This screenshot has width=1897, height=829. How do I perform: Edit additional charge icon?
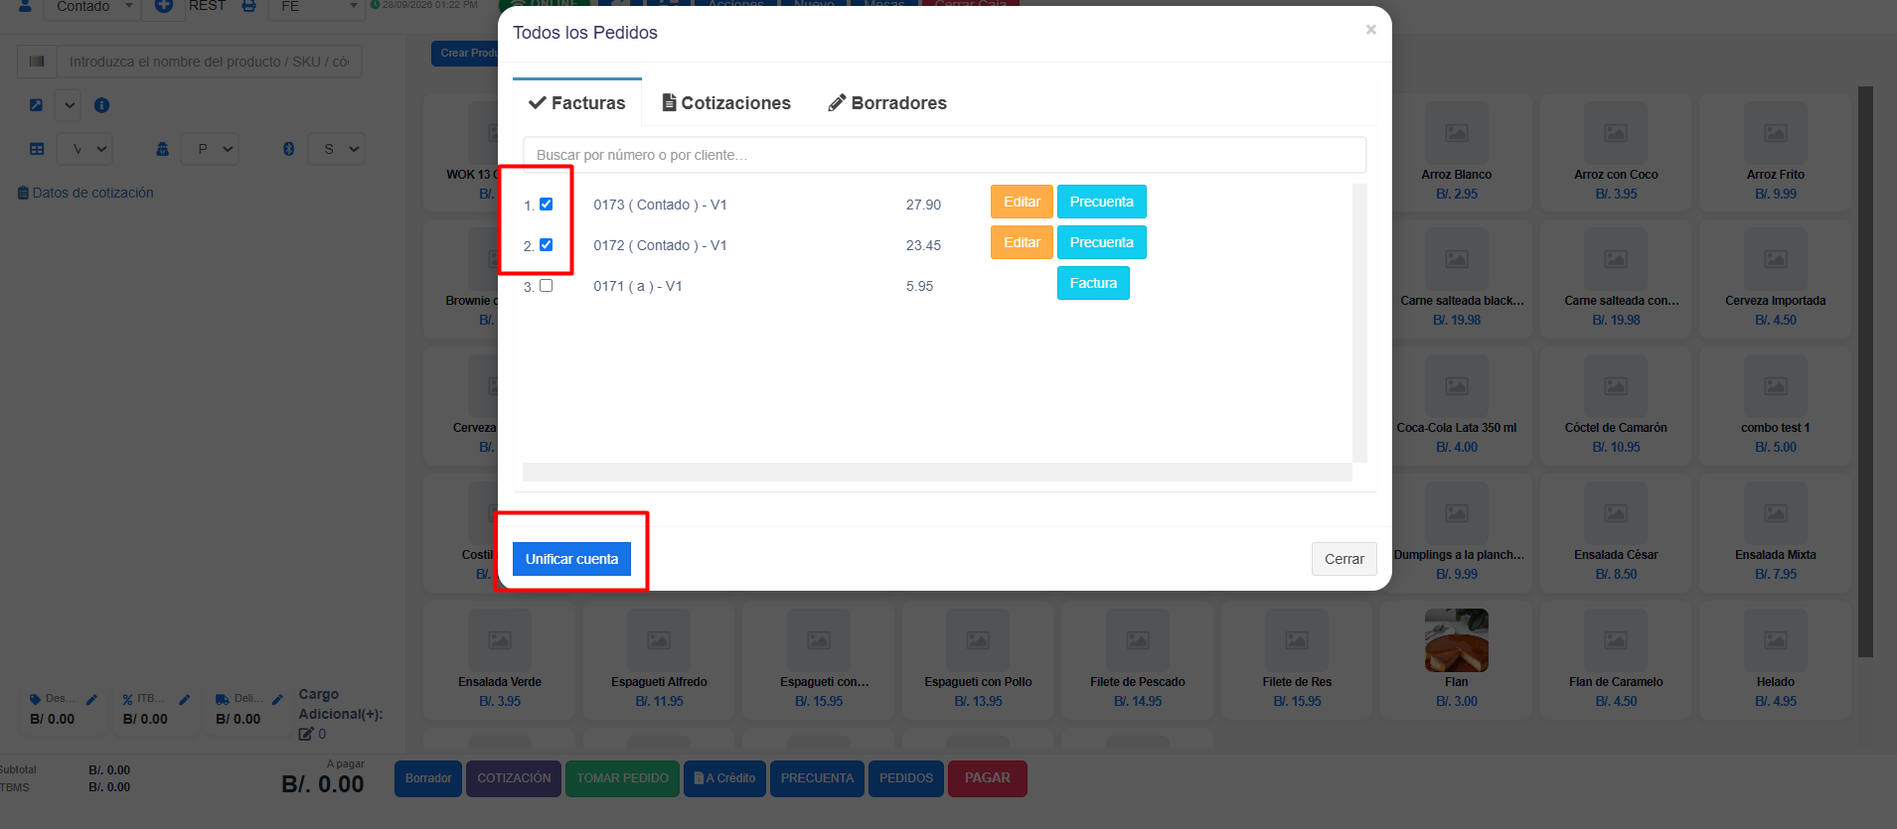[x=306, y=734]
